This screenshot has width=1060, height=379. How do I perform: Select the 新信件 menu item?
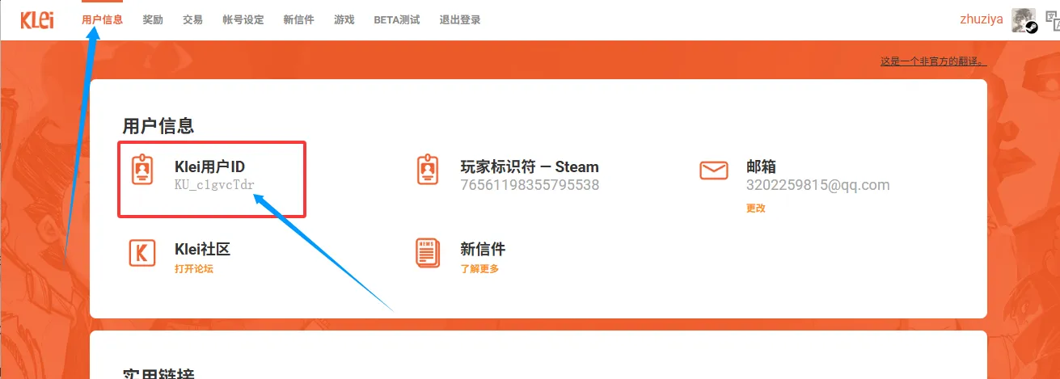pyautogui.click(x=298, y=20)
